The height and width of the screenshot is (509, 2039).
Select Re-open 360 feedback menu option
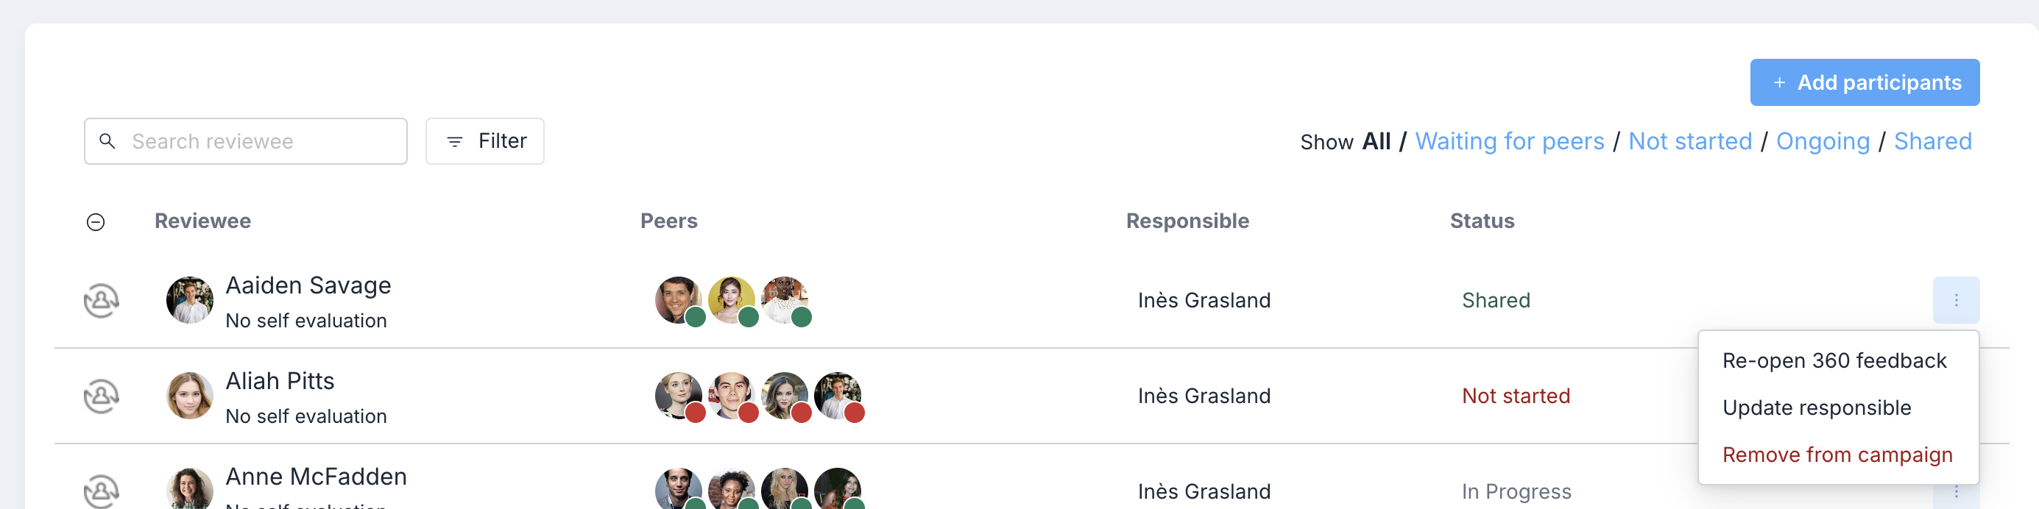coord(1834,361)
